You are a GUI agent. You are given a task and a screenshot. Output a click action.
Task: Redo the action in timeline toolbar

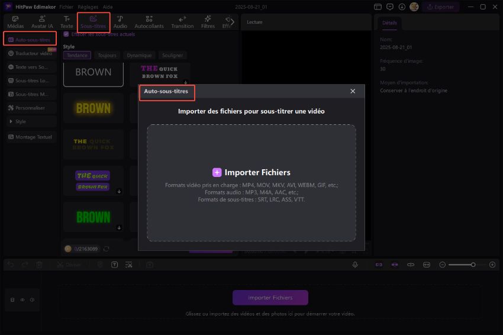click(25, 265)
